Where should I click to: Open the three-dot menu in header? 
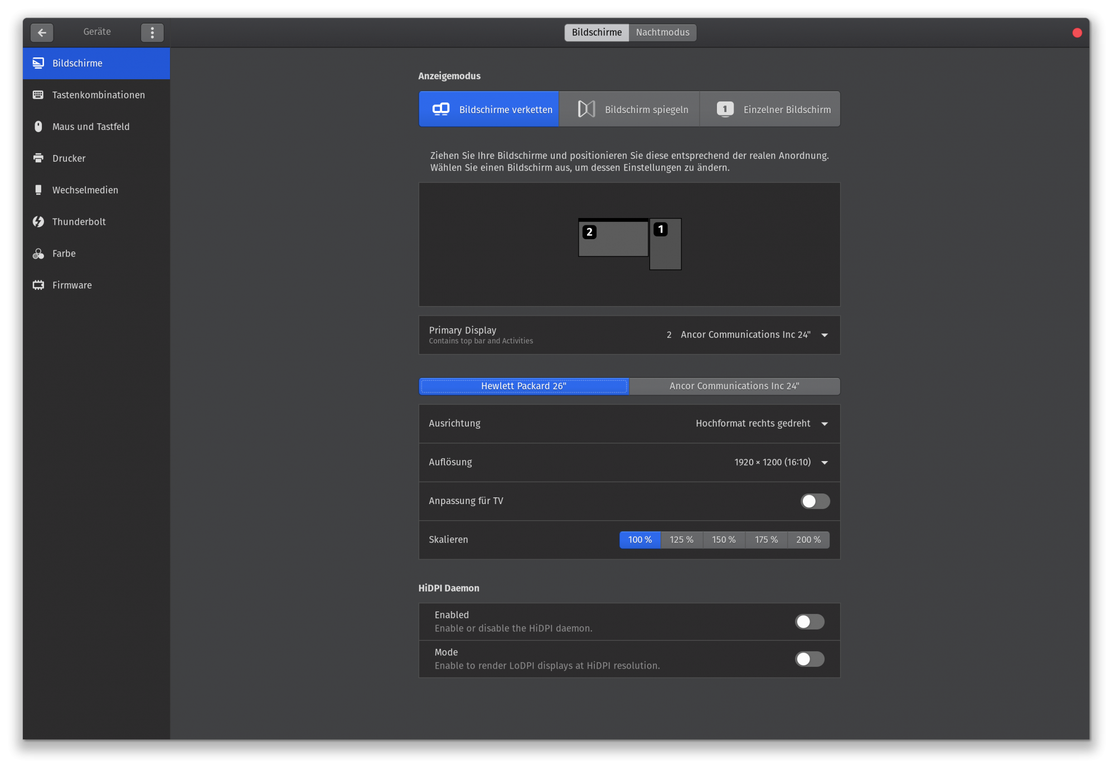coord(152,32)
